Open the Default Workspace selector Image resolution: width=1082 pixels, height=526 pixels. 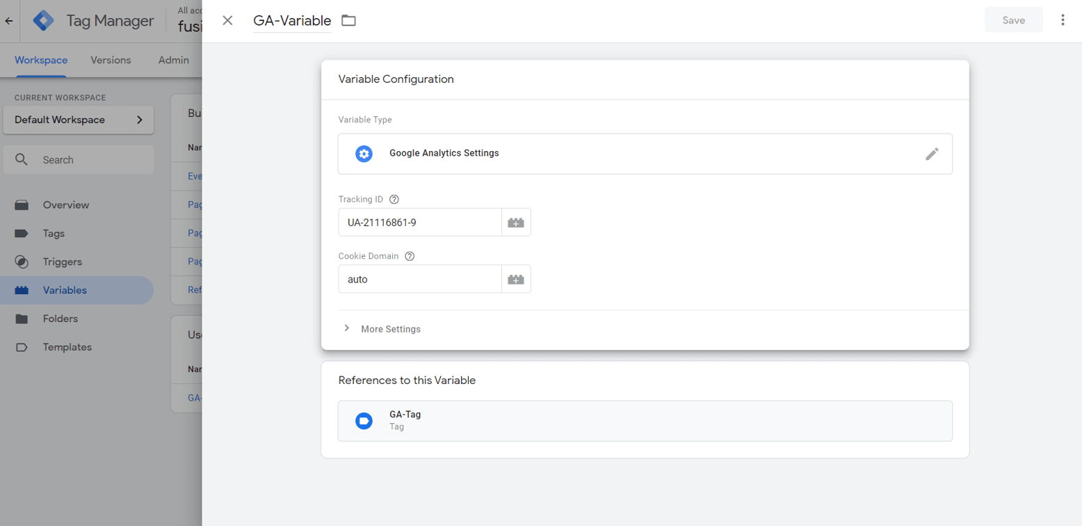click(79, 120)
